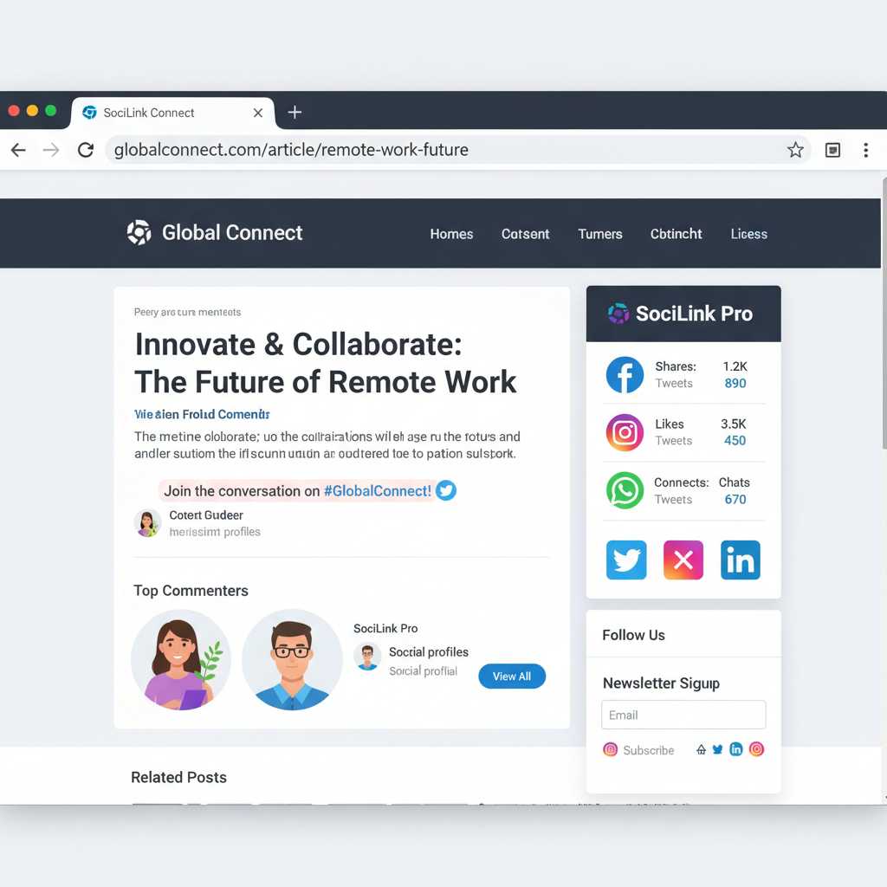The height and width of the screenshot is (887, 887).
Task: Click the View All button
Action: tap(512, 676)
